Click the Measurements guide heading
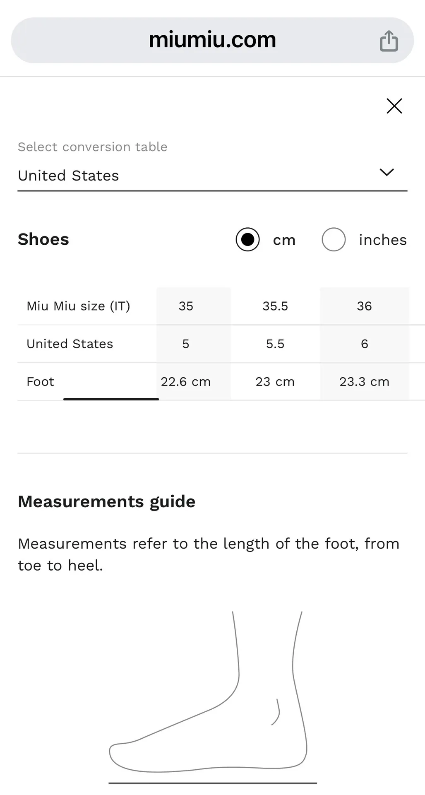This screenshot has height=795, width=425. [x=106, y=501]
